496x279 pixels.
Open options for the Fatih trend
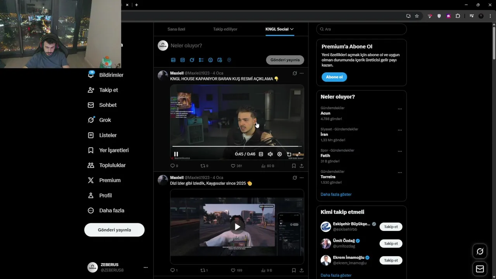coord(400,152)
